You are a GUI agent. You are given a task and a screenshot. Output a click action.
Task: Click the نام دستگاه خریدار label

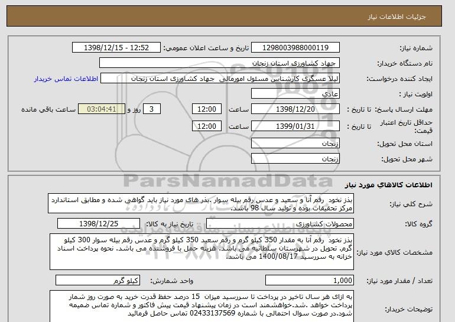click(405, 63)
